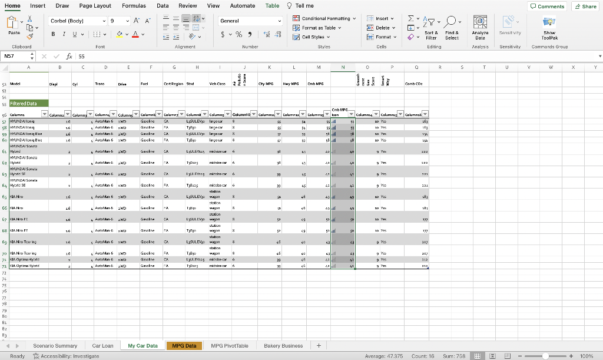Expand Cell Styles menu
This screenshot has width=603, height=360.
coord(312,37)
